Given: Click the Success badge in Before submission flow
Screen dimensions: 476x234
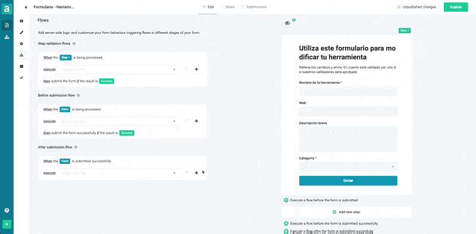Looking at the screenshot, I should point(127,133).
